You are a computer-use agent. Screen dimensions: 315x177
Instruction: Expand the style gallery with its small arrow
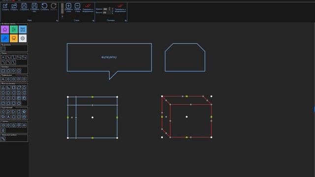[63, 16]
